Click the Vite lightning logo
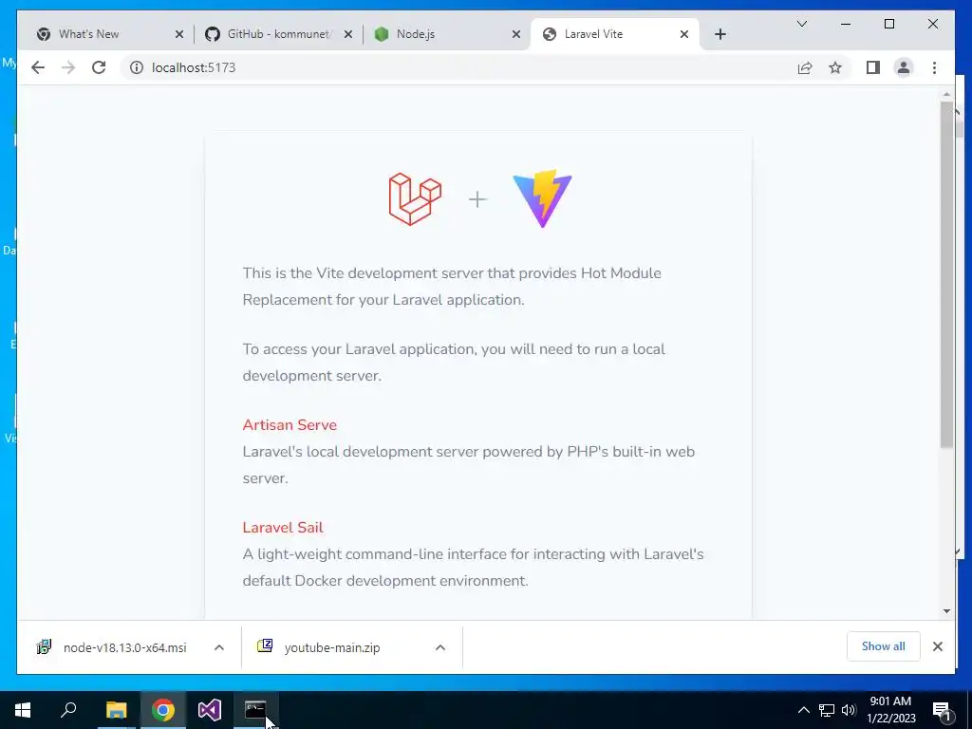The height and width of the screenshot is (729, 972). (x=542, y=198)
